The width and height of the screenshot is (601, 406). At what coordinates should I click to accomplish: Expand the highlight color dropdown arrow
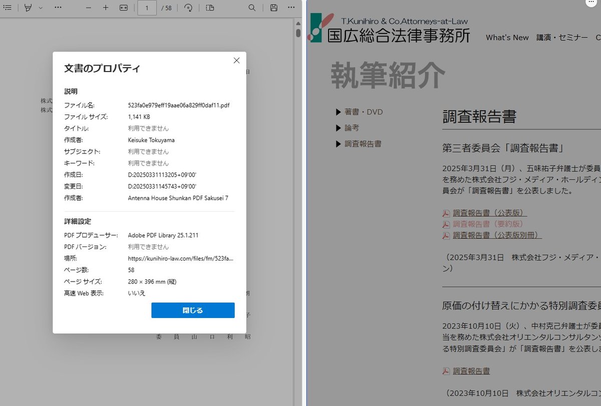(41, 8)
